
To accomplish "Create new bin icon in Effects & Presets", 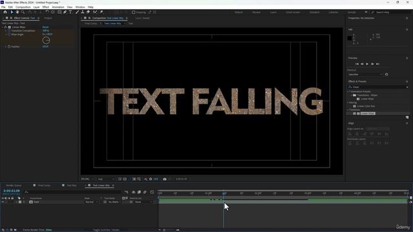I will 407,117.
